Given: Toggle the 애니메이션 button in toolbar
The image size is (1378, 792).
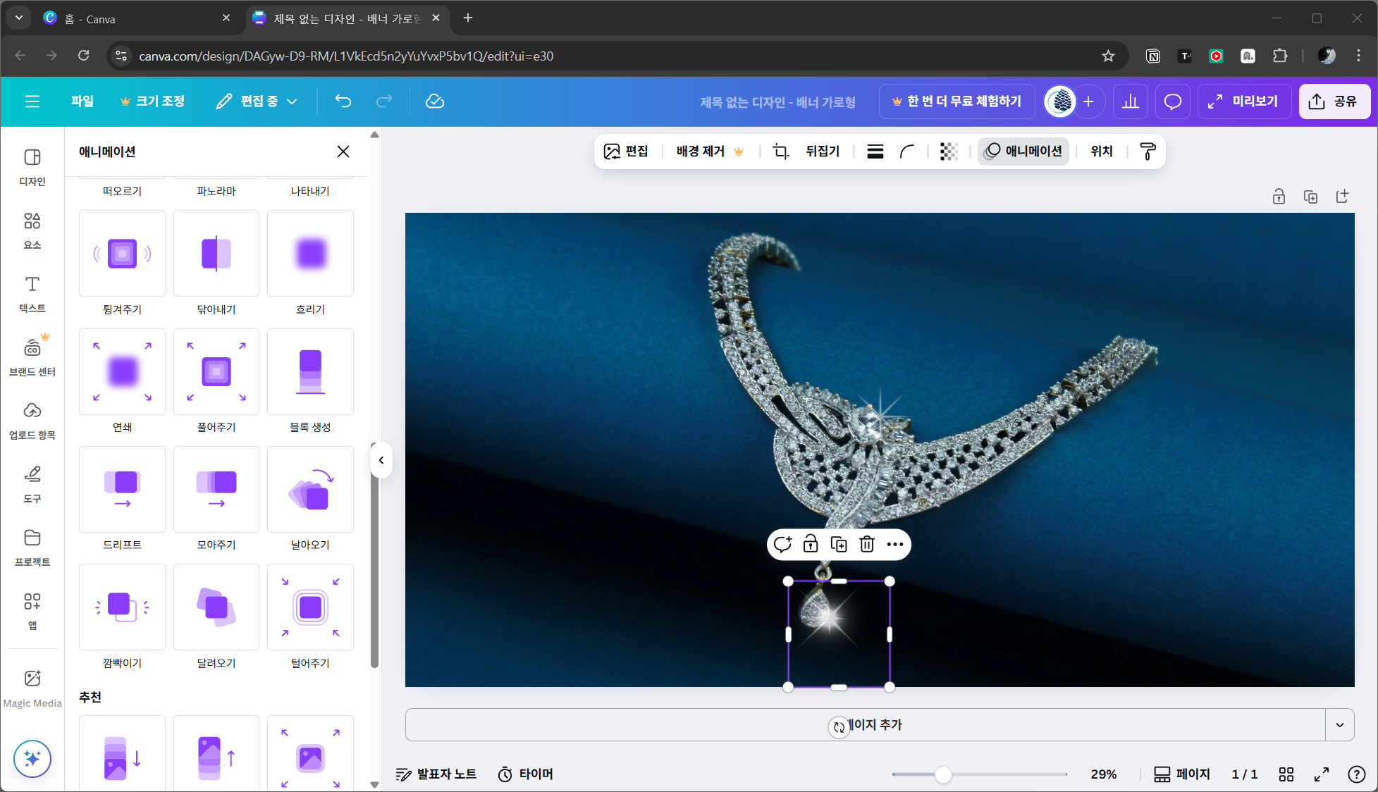Looking at the screenshot, I should click(1023, 151).
